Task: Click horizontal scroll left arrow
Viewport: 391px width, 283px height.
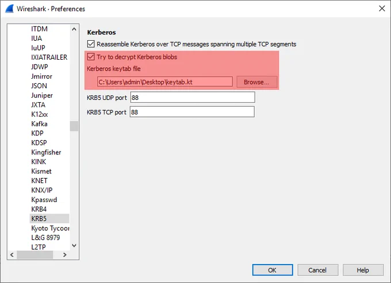Action: pos(11,255)
